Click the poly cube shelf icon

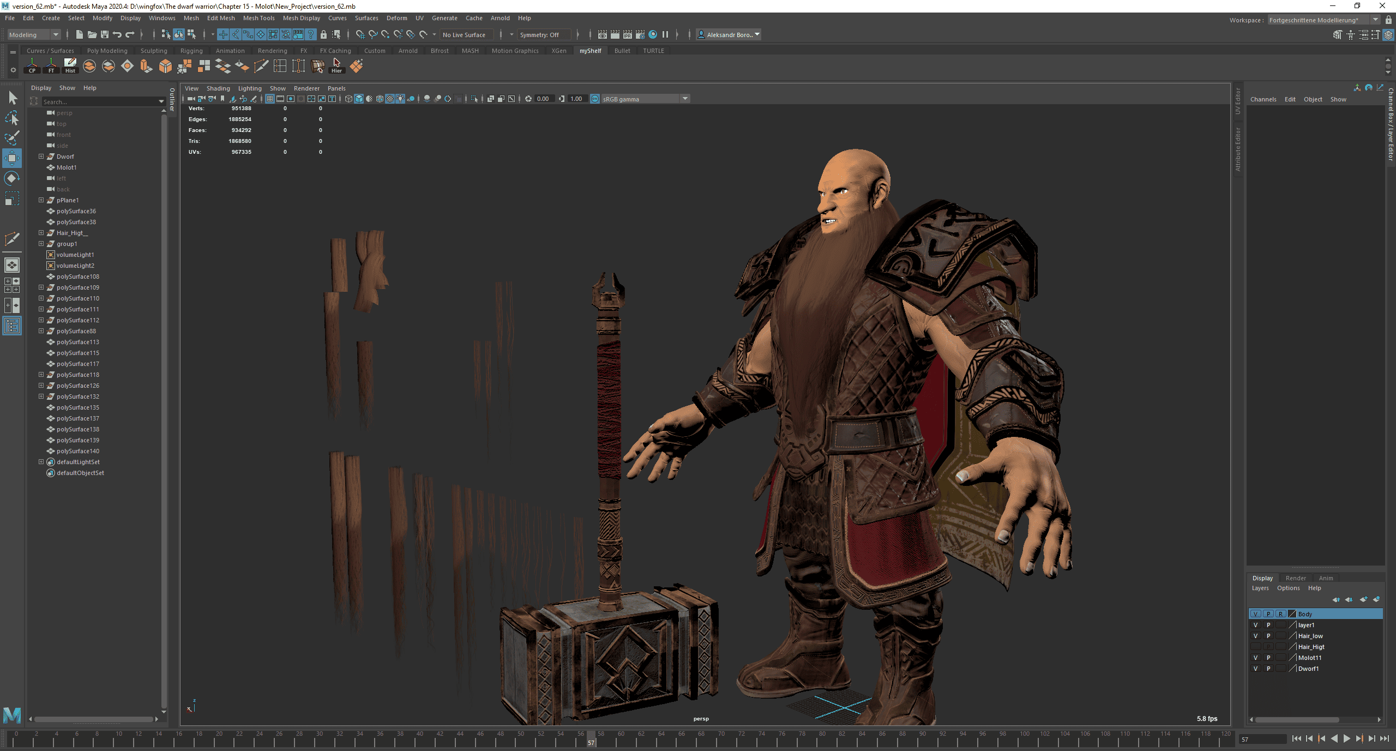pos(165,66)
